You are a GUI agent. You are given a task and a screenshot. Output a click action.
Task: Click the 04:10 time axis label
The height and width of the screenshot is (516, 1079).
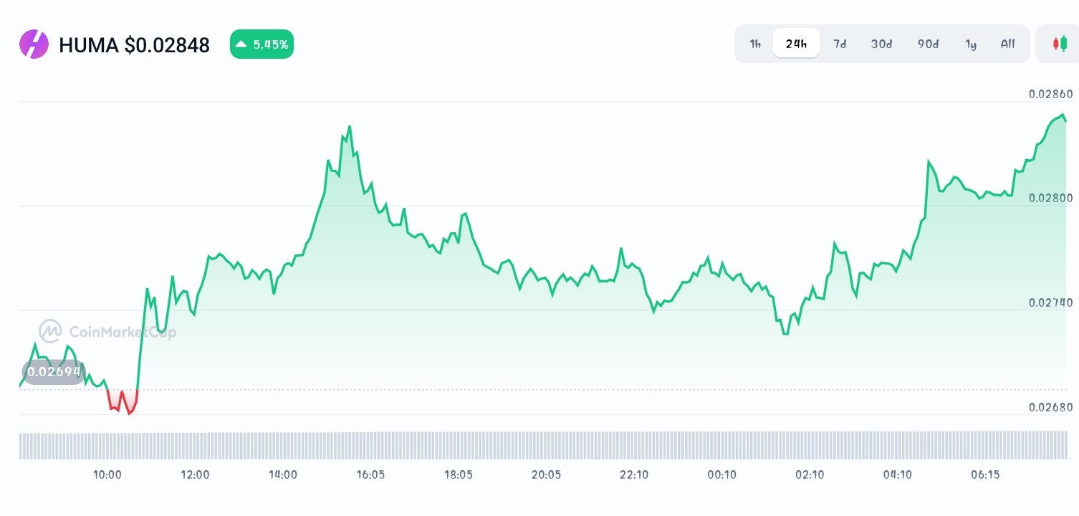(898, 474)
